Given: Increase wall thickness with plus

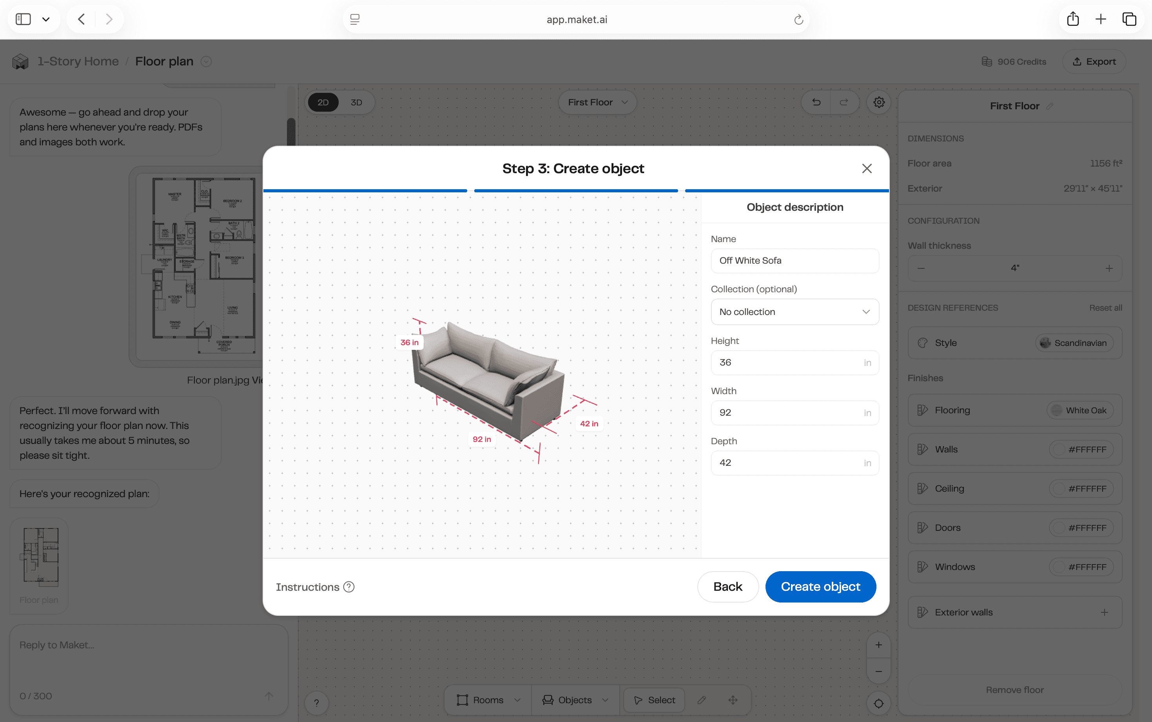Looking at the screenshot, I should pyautogui.click(x=1109, y=268).
